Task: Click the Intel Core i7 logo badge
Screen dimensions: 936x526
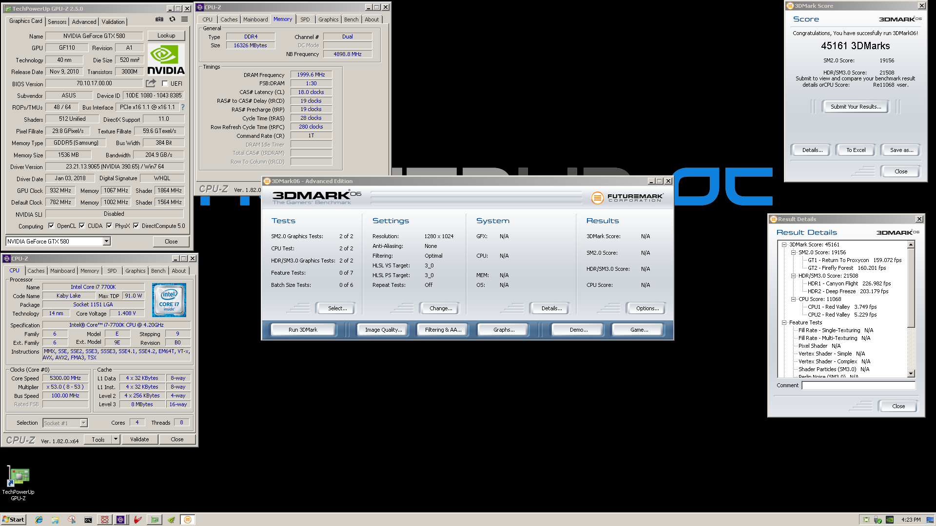Action: (x=169, y=300)
